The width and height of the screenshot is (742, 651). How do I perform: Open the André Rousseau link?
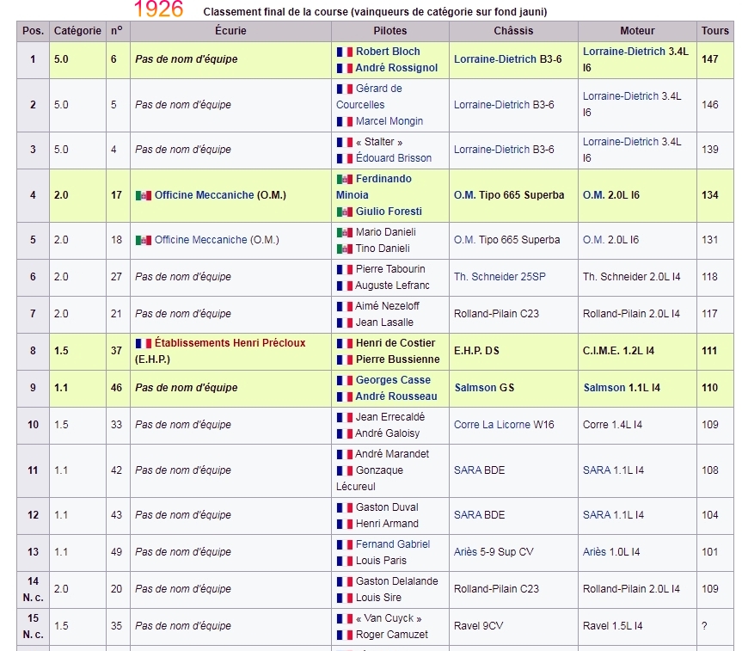(x=396, y=396)
